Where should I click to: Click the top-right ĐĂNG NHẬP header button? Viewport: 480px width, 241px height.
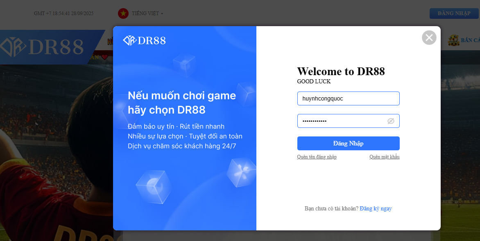click(x=454, y=13)
